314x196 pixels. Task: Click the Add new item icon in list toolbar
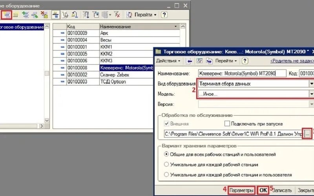7,15
